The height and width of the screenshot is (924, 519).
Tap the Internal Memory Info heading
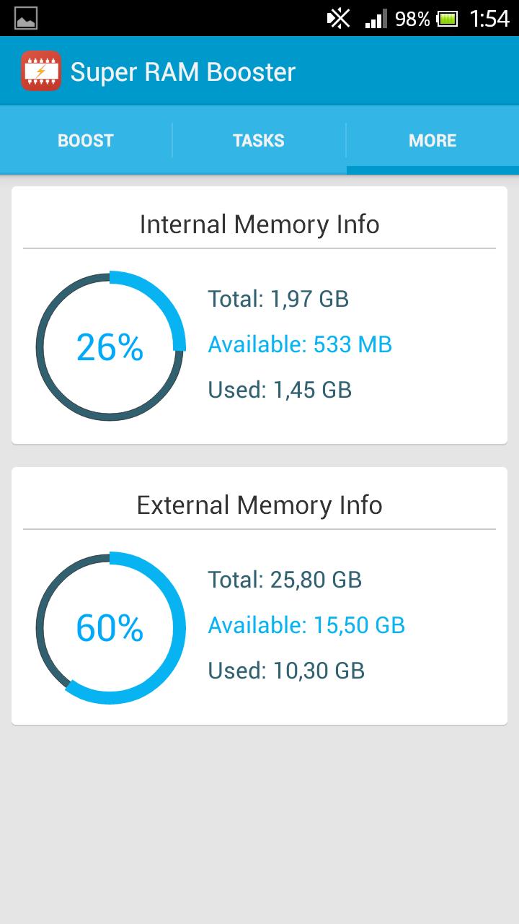point(259,224)
